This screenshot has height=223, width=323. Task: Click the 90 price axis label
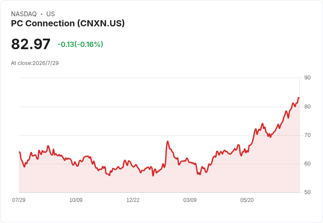(307, 78)
